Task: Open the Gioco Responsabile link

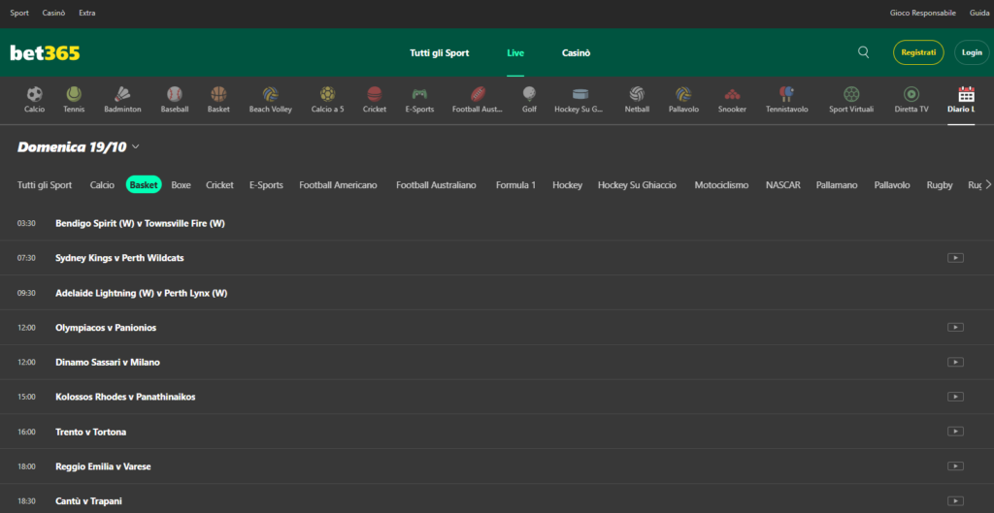Action: [923, 14]
